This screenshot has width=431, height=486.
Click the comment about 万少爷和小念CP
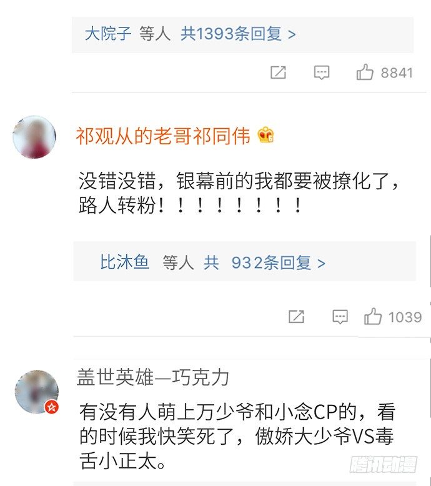click(237, 437)
